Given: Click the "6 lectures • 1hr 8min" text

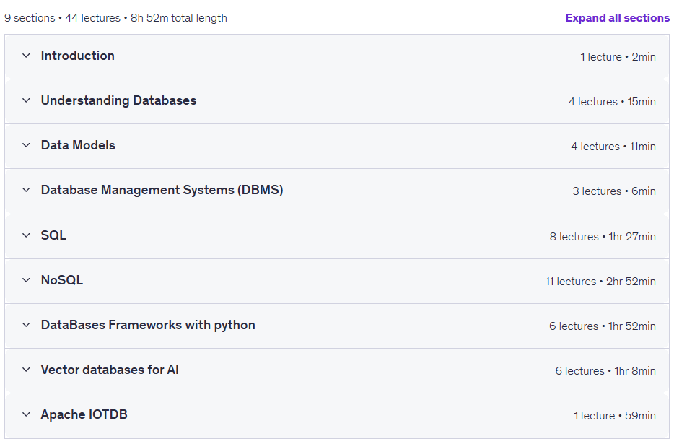Looking at the screenshot, I should [x=605, y=371].
